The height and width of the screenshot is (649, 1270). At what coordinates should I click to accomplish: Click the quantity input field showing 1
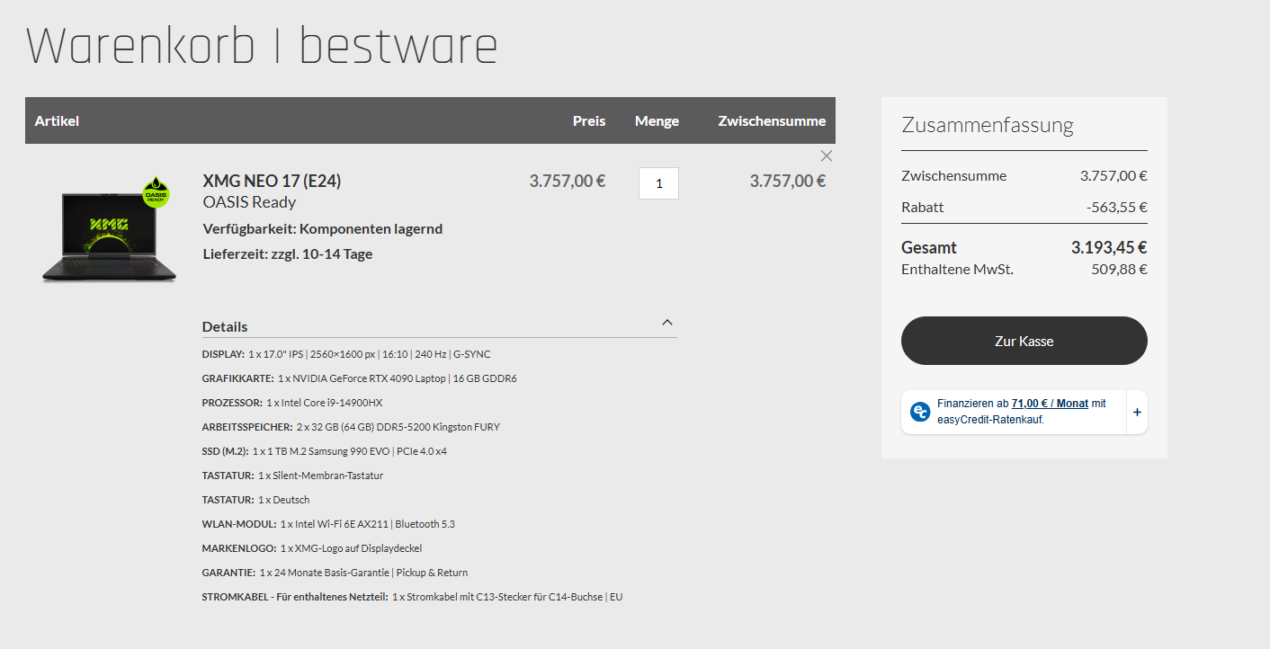[658, 183]
